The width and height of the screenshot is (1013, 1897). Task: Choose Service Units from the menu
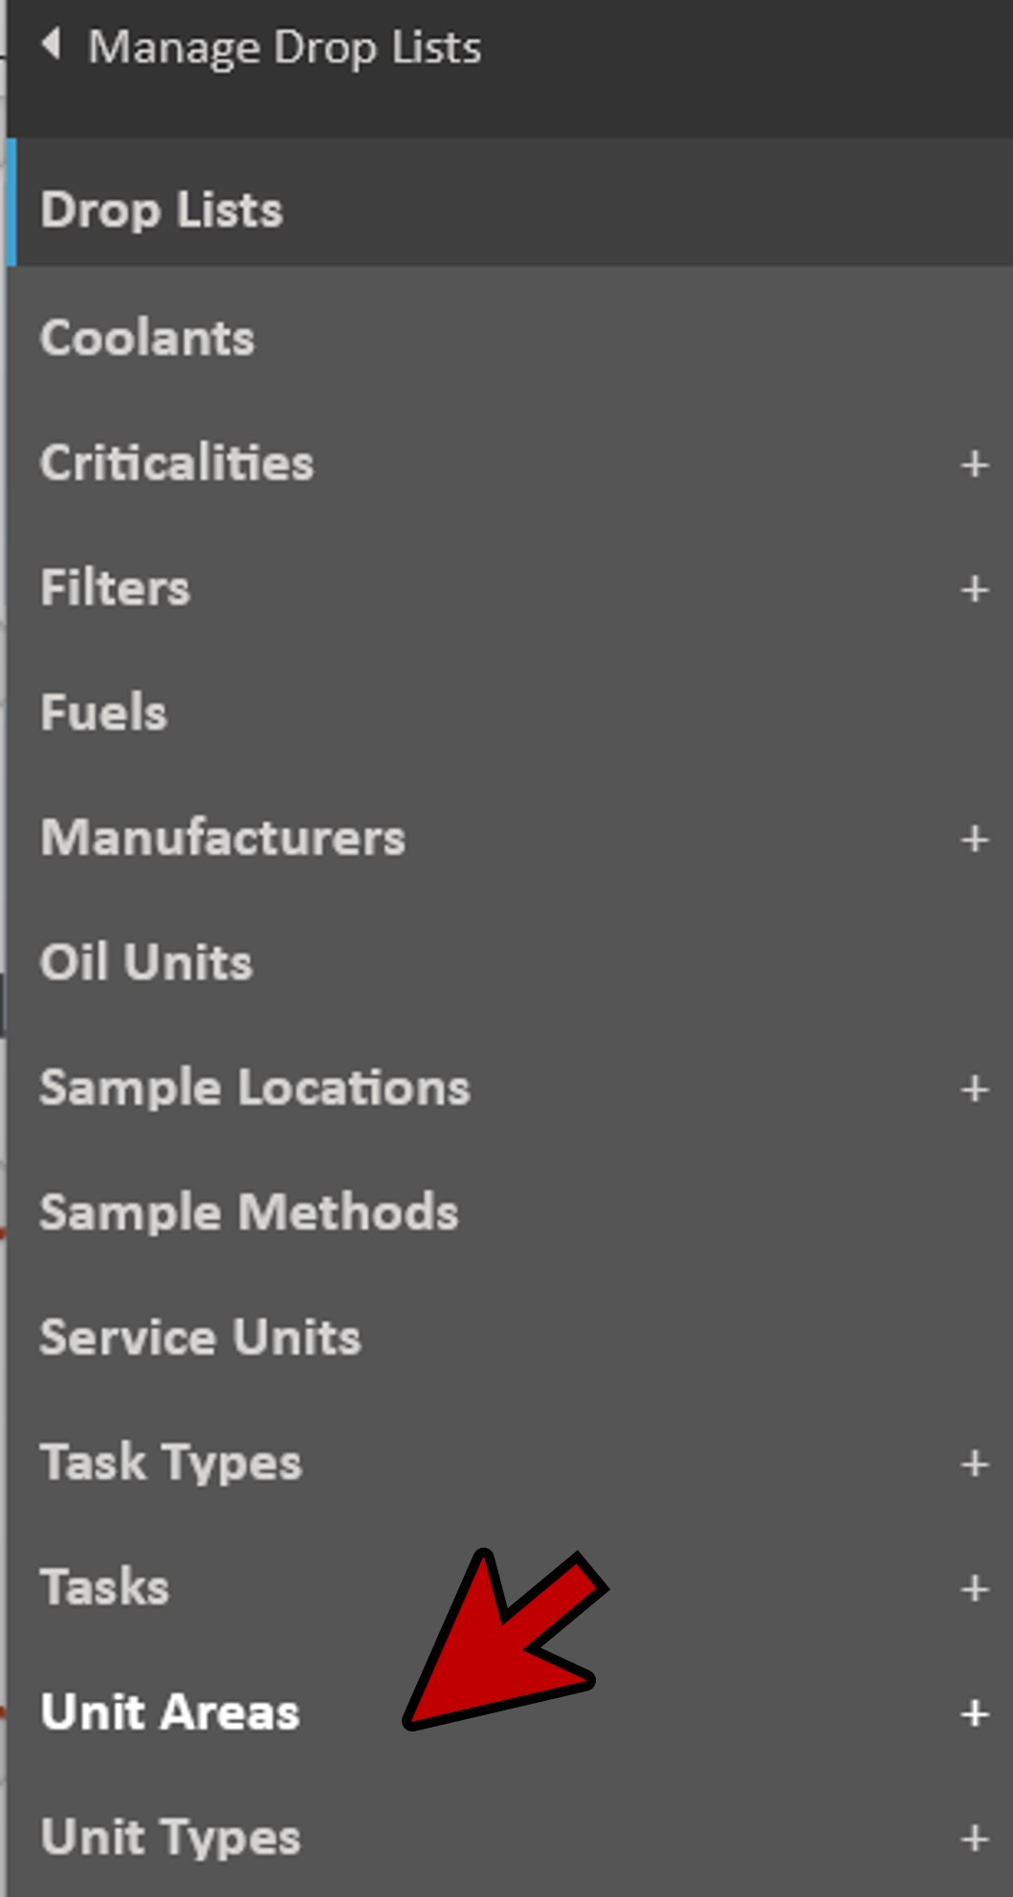click(200, 1337)
